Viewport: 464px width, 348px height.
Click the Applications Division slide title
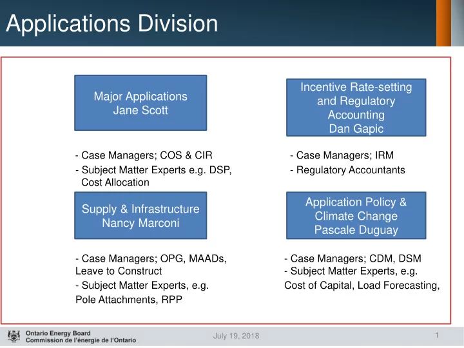tap(112, 23)
